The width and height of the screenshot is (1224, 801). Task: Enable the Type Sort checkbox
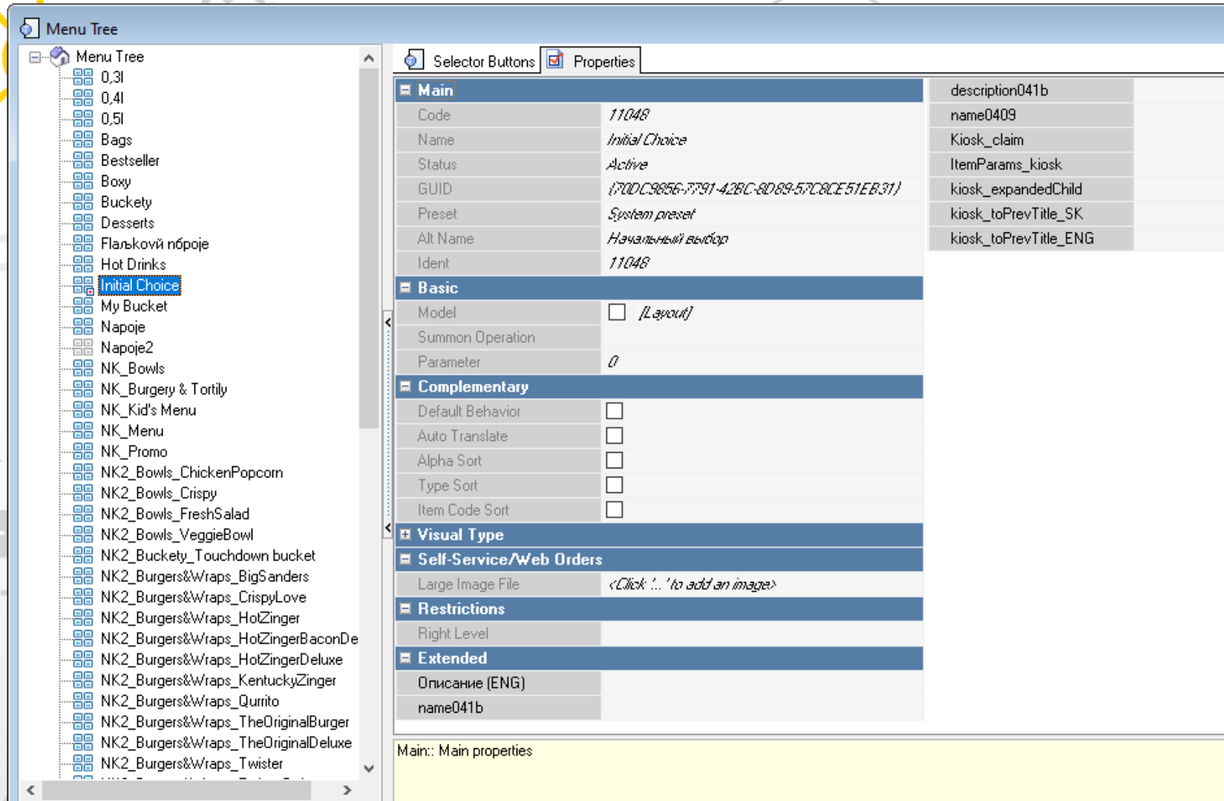click(615, 485)
